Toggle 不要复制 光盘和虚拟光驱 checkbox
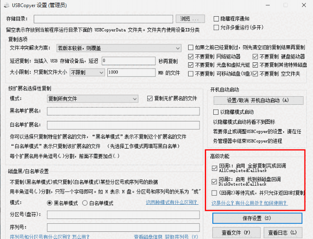 tap(190, 65)
